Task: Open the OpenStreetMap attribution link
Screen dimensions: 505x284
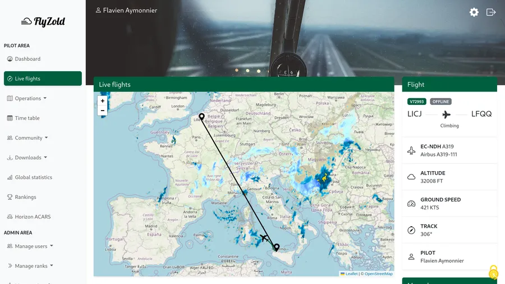Action: click(x=378, y=274)
